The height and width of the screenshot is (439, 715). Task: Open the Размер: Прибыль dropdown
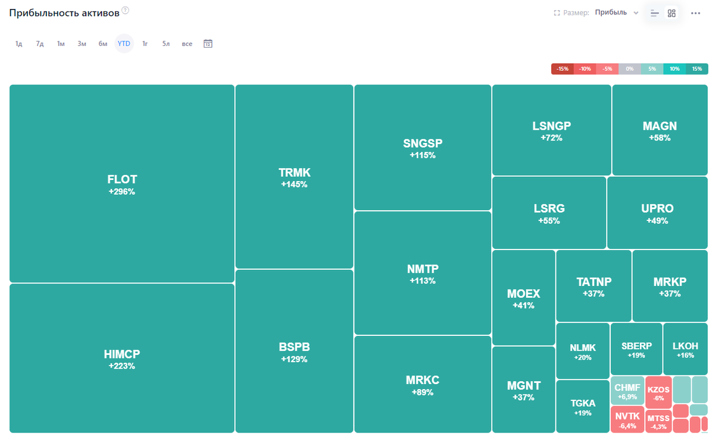pos(616,13)
